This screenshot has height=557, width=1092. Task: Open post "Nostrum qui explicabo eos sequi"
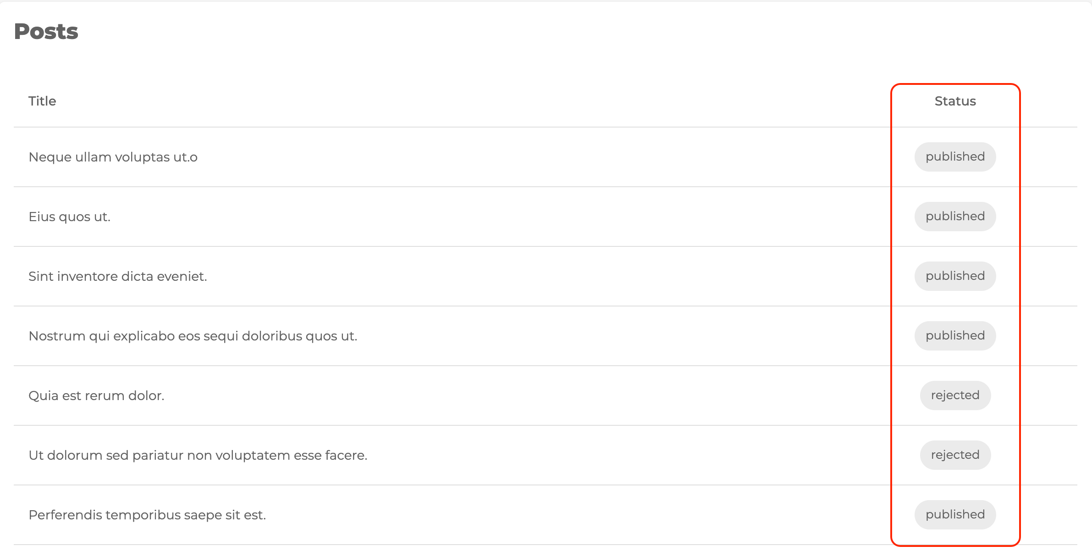193,336
